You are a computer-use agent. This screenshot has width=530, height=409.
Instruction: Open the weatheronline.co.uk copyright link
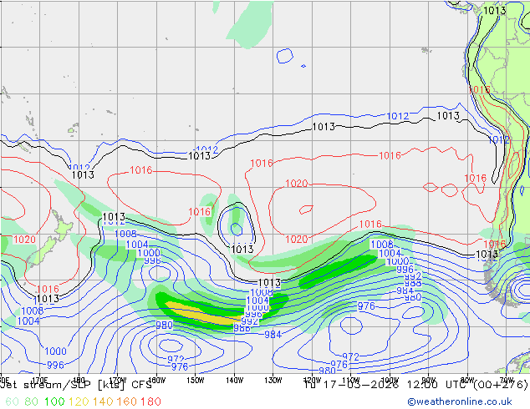click(460, 401)
